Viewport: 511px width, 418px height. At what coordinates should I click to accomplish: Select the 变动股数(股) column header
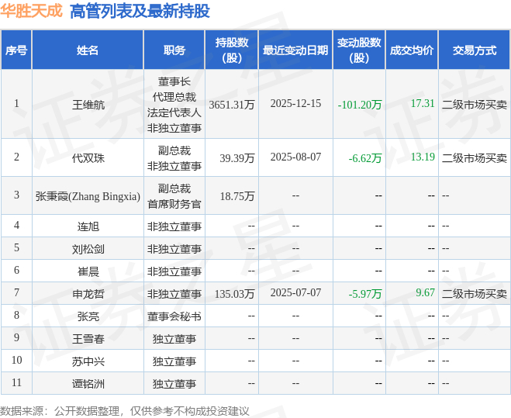[359, 50]
